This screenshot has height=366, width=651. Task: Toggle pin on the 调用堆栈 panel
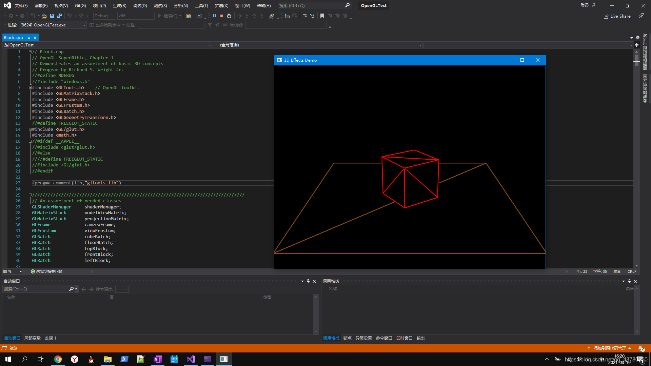pos(629,281)
